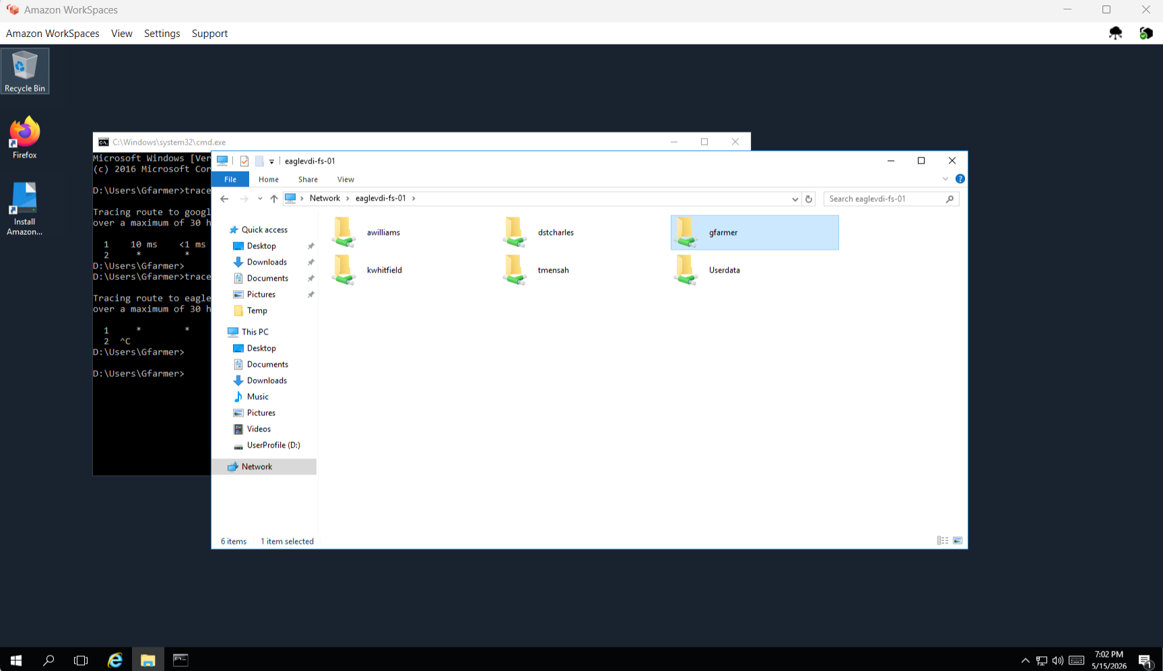Select This PC in navigation pane
The height and width of the screenshot is (671, 1163).
coord(255,332)
